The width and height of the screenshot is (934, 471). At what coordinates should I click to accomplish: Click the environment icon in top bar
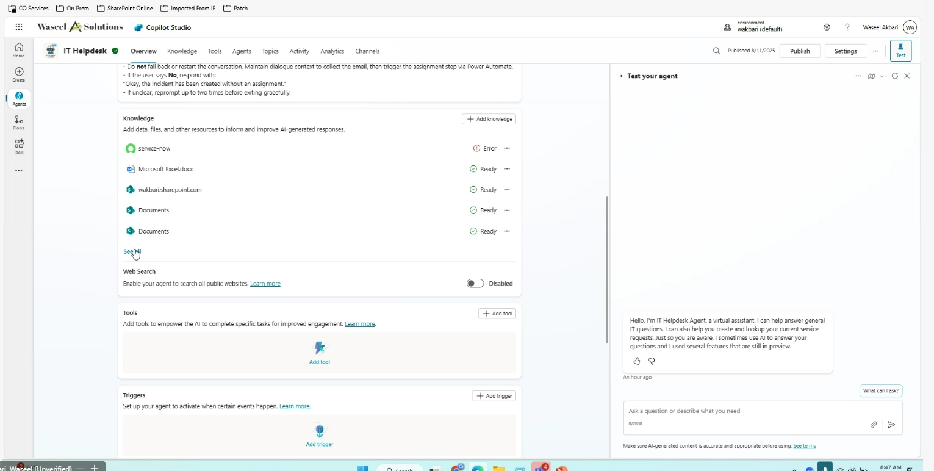pyautogui.click(x=727, y=27)
